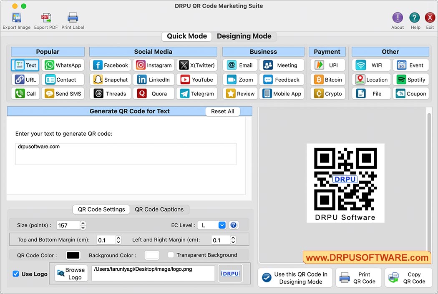Choose the Location QR code type
This screenshot has width=438, height=294.
(x=371, y=79)
